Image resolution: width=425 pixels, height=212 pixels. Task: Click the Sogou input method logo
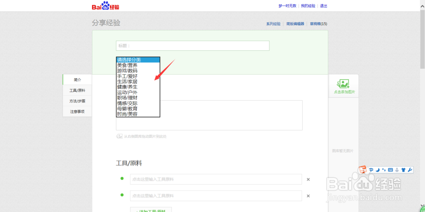363,170
